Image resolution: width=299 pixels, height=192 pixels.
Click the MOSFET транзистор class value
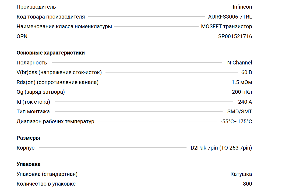(226, 27)
